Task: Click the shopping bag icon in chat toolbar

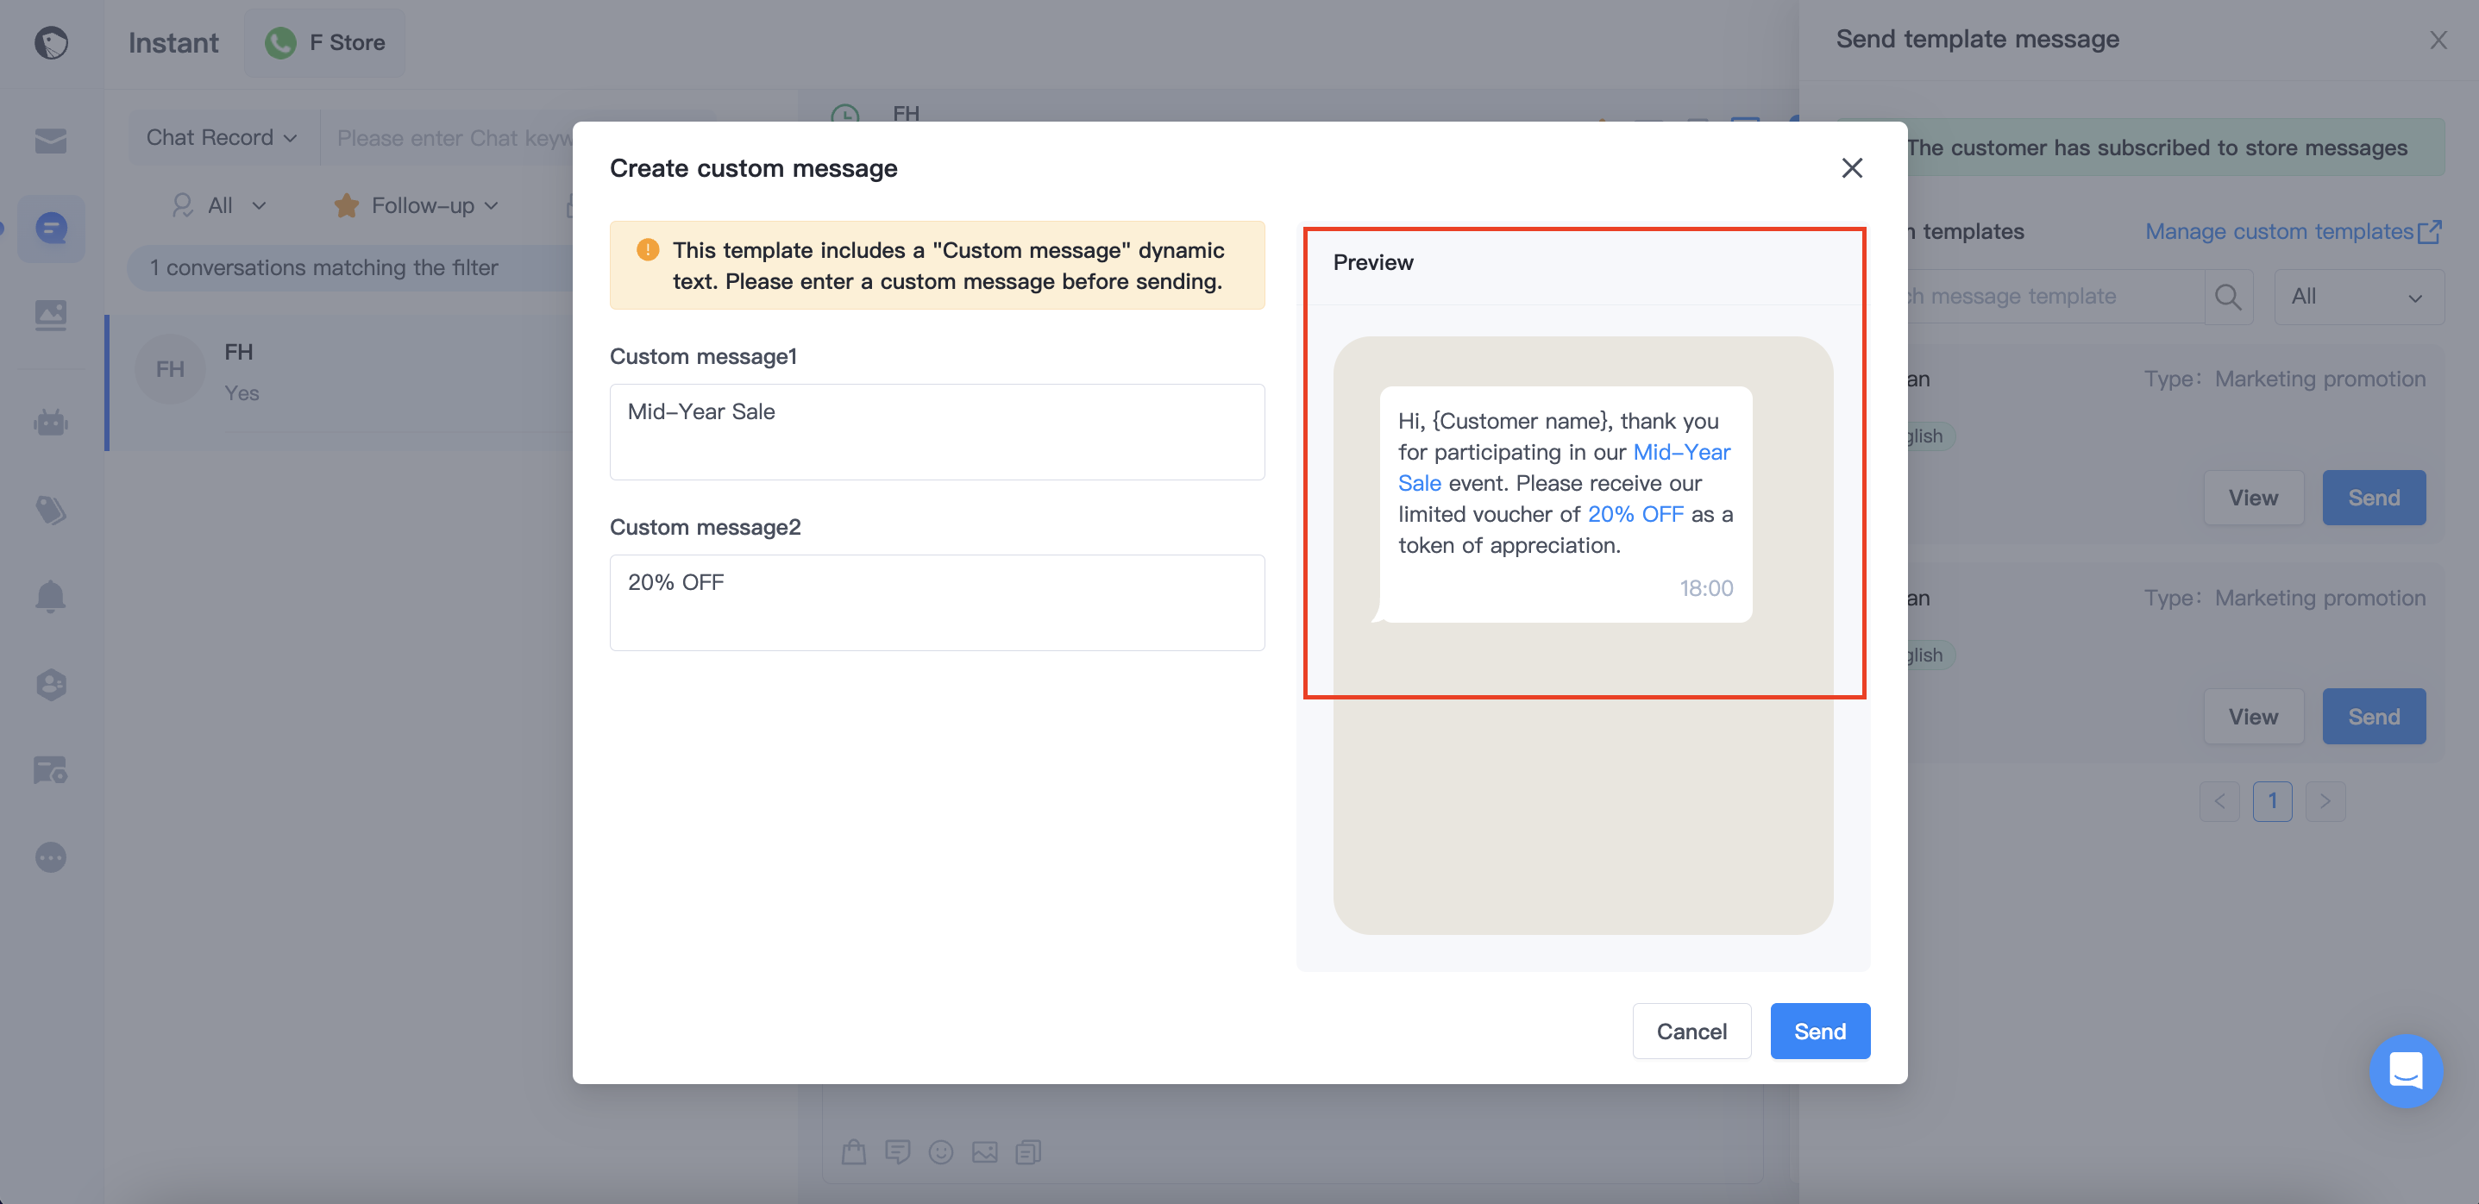Action: pos(854,1151)
